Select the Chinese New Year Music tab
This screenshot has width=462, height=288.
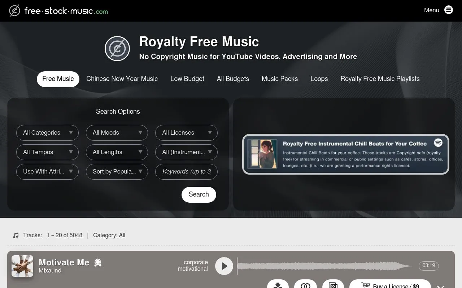pos(122,79)
